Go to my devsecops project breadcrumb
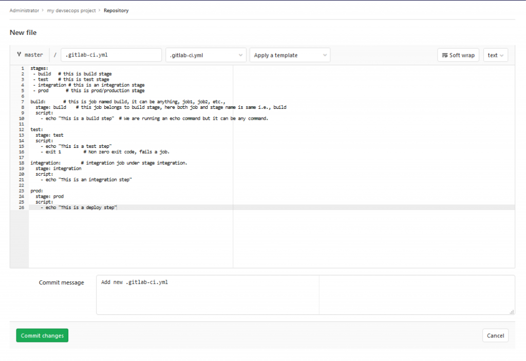 [x=72, y=10]
